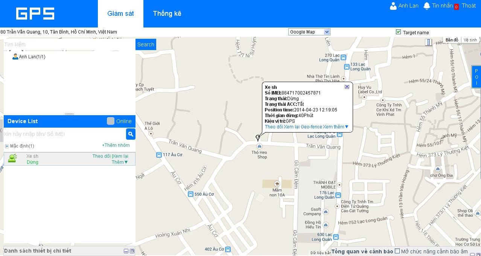
Task: Click the magnifier search icon in Device List
Action: (x=131, y=134)
